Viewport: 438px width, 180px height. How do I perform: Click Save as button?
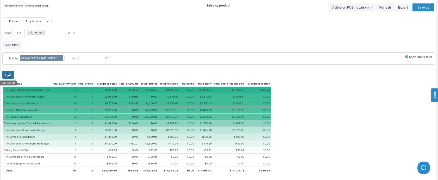[x=423, y=8]
